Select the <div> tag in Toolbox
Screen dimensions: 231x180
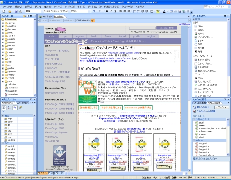199,26
